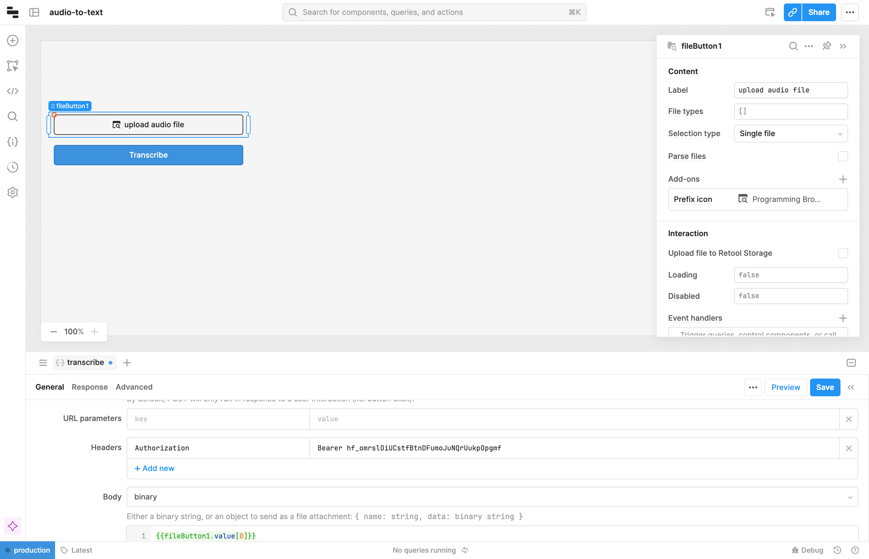Toggle the left panel layout icon
The image size is (869, 559).
point(34,12)
